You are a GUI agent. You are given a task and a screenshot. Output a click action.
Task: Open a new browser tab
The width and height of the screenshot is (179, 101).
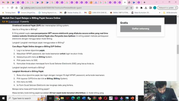(x=144, y=3)
